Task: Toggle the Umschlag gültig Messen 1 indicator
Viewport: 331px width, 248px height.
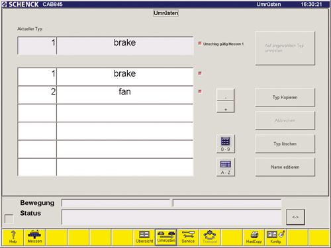Action: click(200, 44)
